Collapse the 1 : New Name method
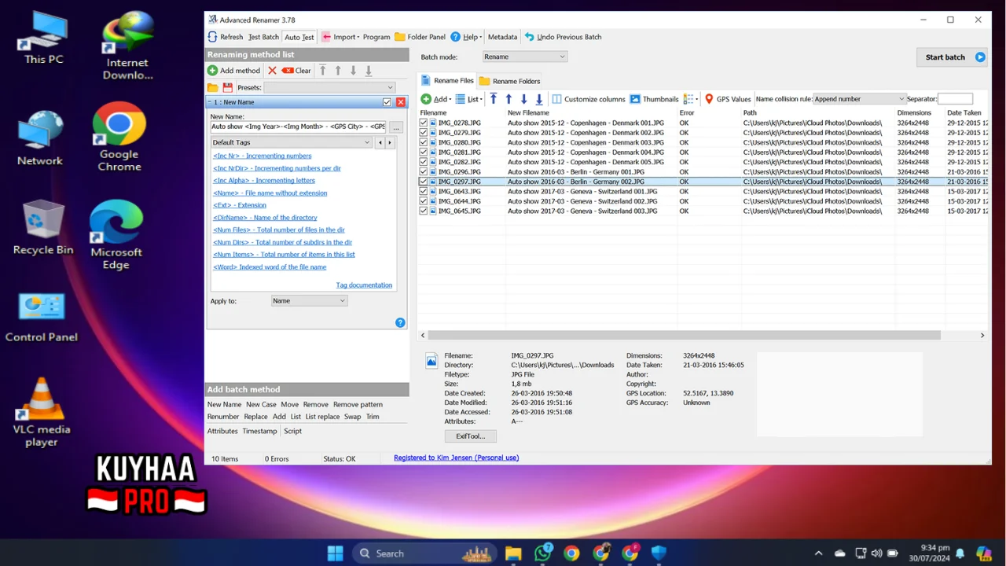Screen dimensions: 1006x566 click(x=210, y=102)
